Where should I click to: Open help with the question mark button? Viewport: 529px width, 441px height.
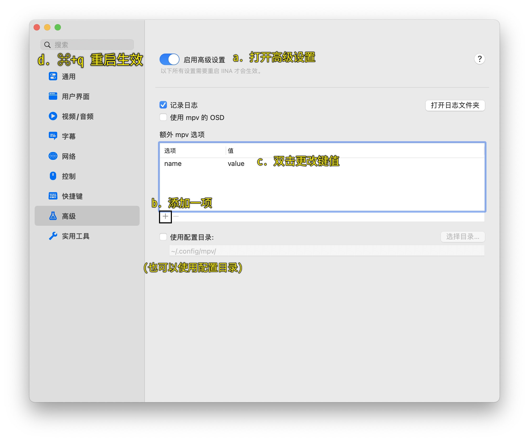click(x=479, y=59)
